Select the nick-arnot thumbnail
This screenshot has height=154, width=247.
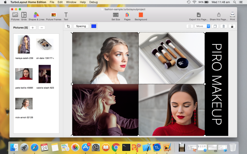[24, 104]
